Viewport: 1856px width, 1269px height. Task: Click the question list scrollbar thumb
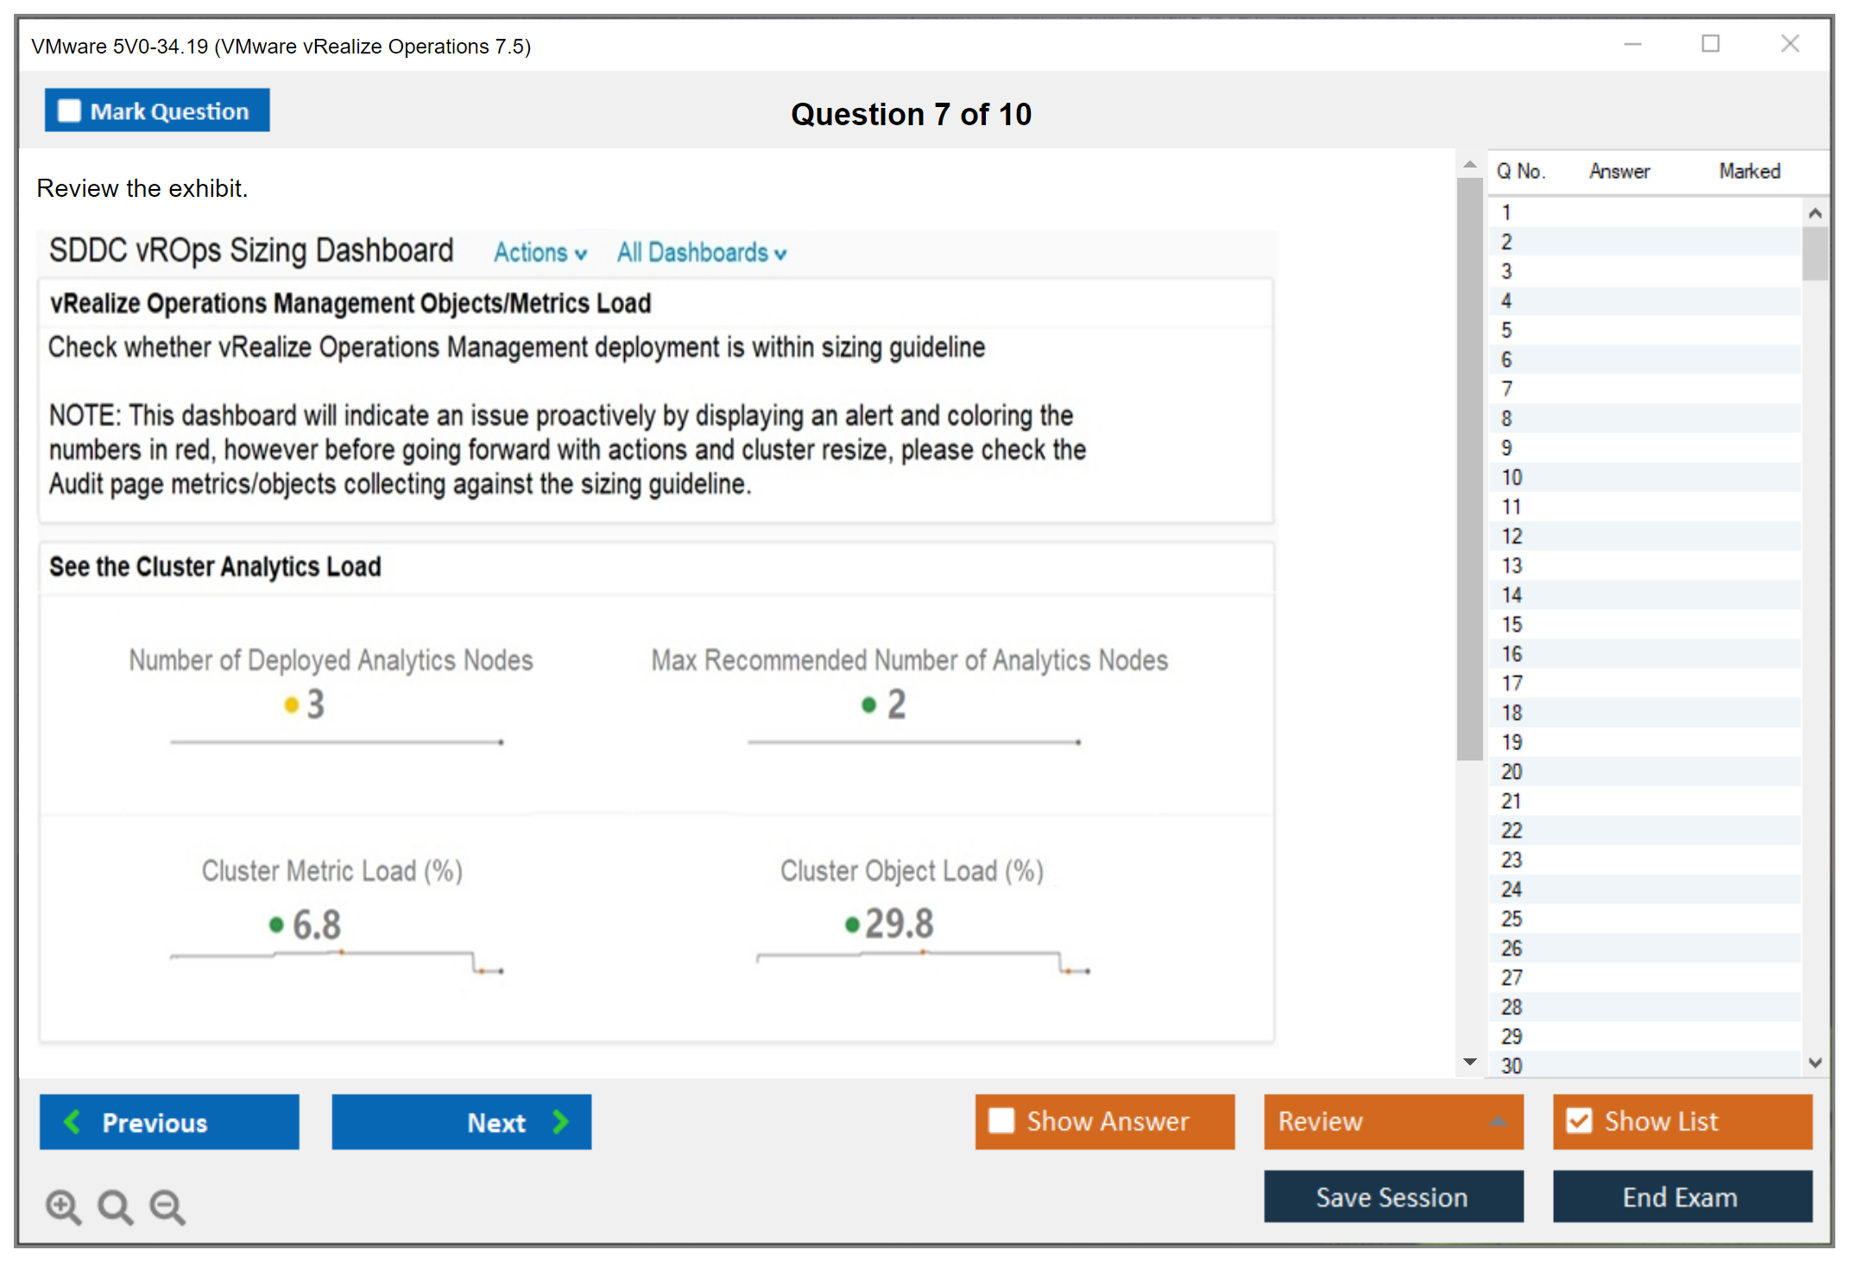tap(1815, 253)
